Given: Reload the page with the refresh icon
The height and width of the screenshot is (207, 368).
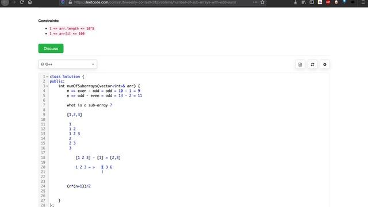Looking at the screenshot, I should [22, 2].
